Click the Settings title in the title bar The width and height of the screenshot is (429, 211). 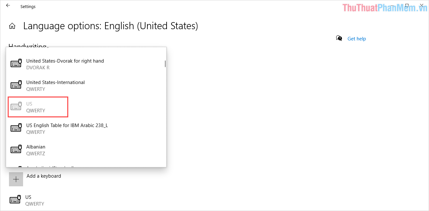(x=28, y=6)
